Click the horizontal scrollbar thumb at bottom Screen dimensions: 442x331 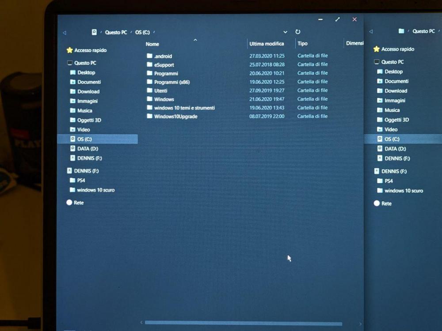pyautogui.click(x=243, y=323)
